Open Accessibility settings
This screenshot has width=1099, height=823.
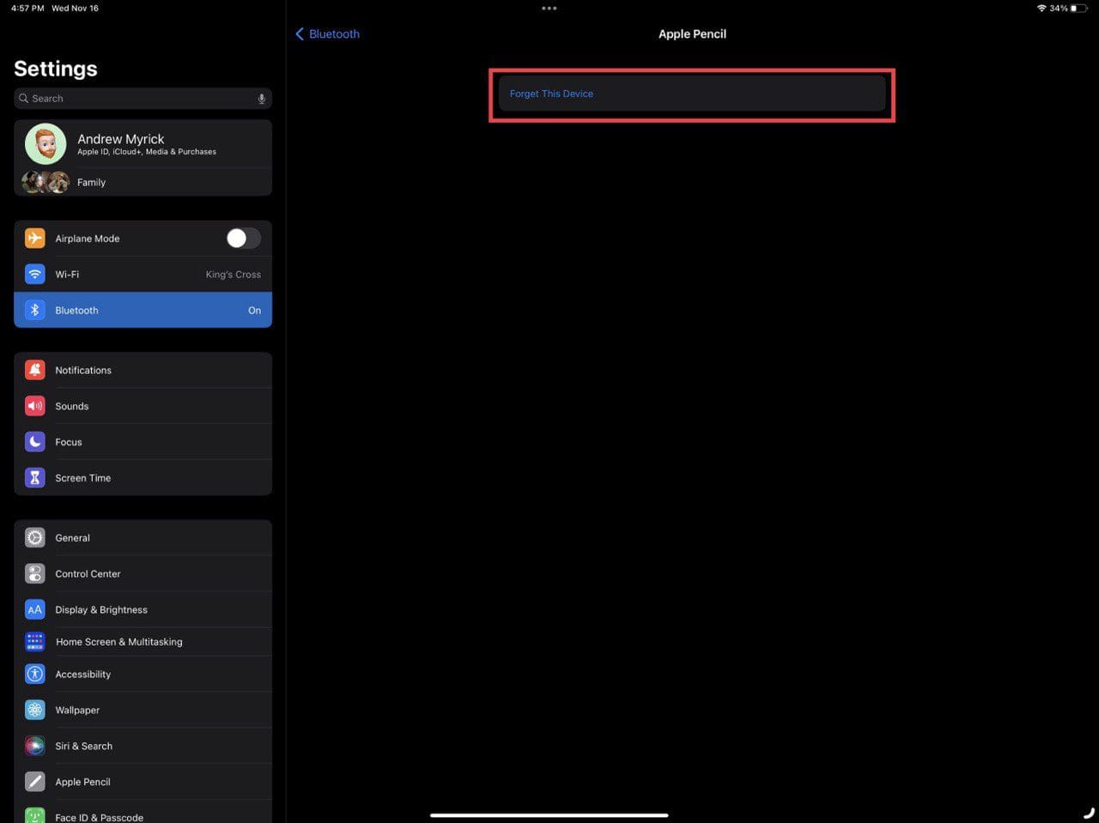point(143,675)
